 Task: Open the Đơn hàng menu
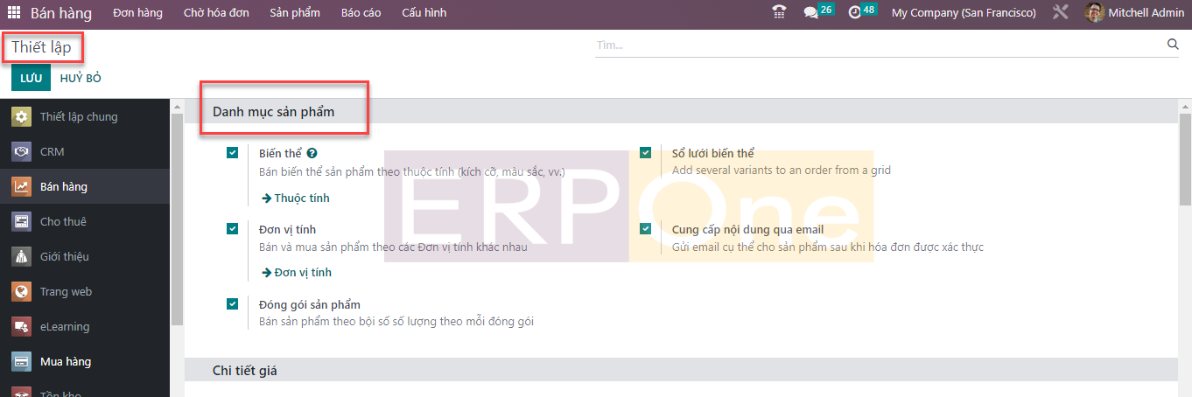[137, 13]
